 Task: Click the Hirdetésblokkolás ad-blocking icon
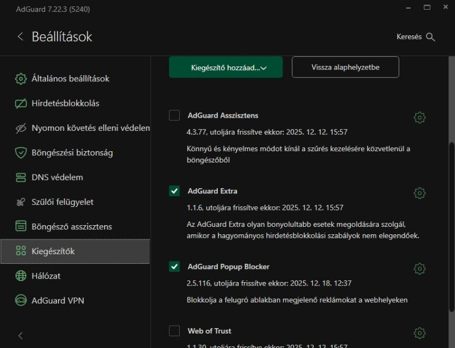[21, 103]
